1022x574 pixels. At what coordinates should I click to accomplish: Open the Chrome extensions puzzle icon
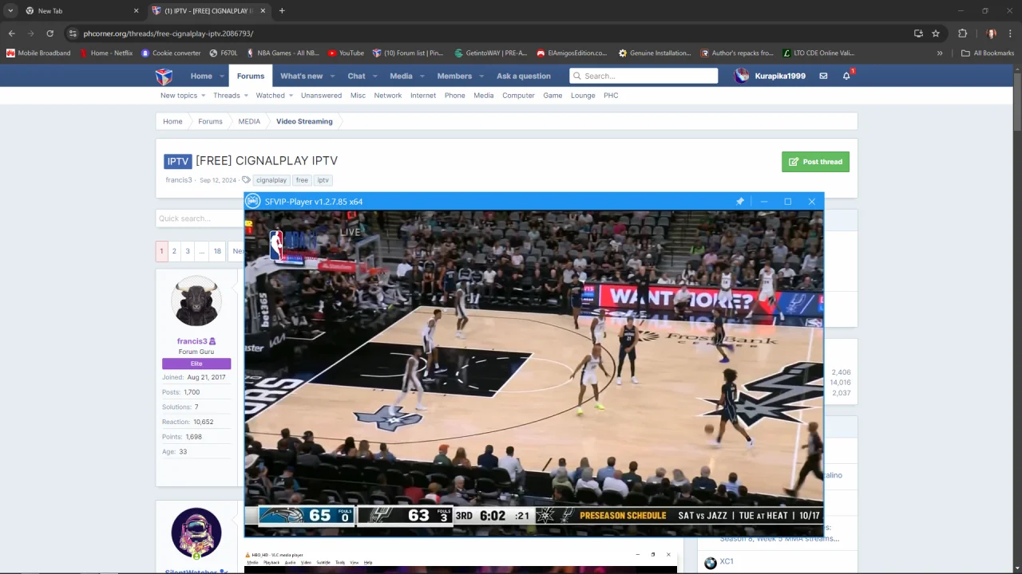962,33
